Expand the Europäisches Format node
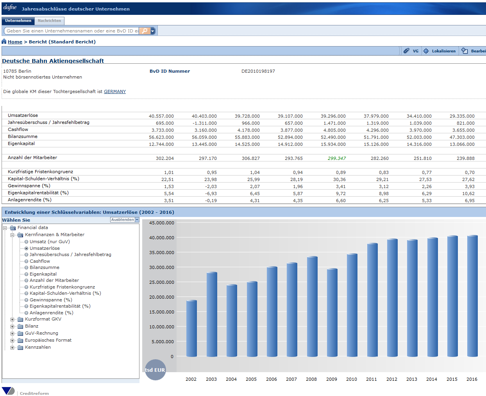This screenshot has width=486, height=396. point(12,340)
